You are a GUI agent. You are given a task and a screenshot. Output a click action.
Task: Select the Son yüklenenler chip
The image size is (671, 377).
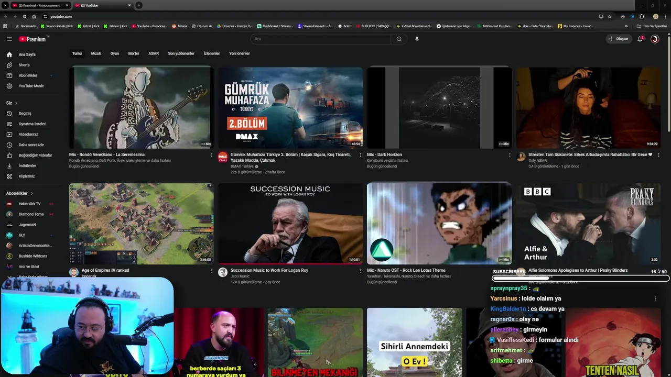[x=181, y=53]
